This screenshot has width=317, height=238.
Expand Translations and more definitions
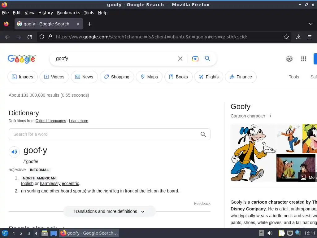click(109, 211)
